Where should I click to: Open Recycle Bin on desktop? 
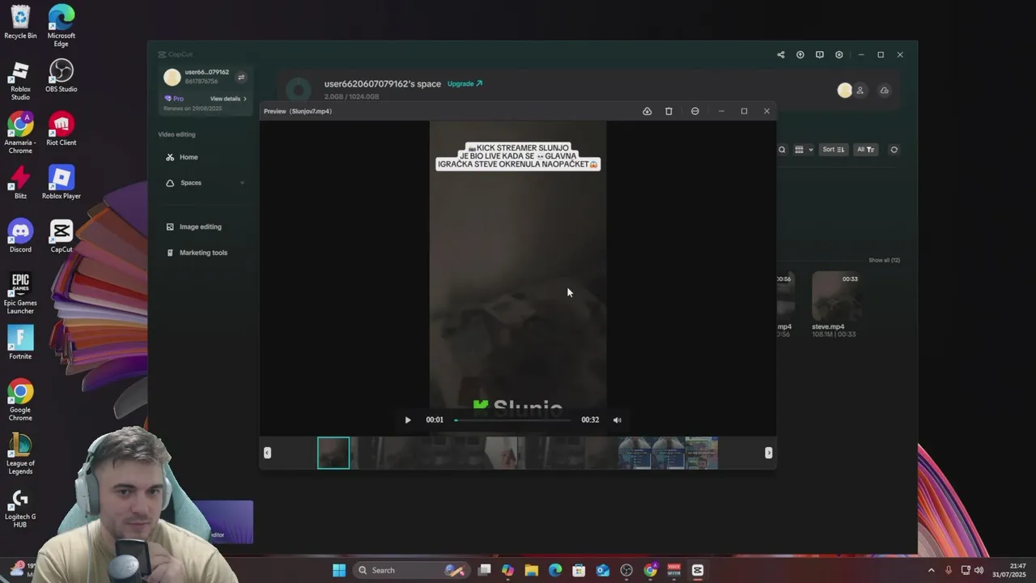20,22
